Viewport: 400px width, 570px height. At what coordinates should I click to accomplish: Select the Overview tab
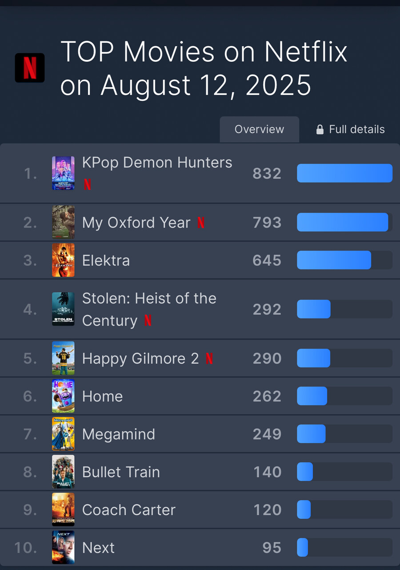click(260, 129)
